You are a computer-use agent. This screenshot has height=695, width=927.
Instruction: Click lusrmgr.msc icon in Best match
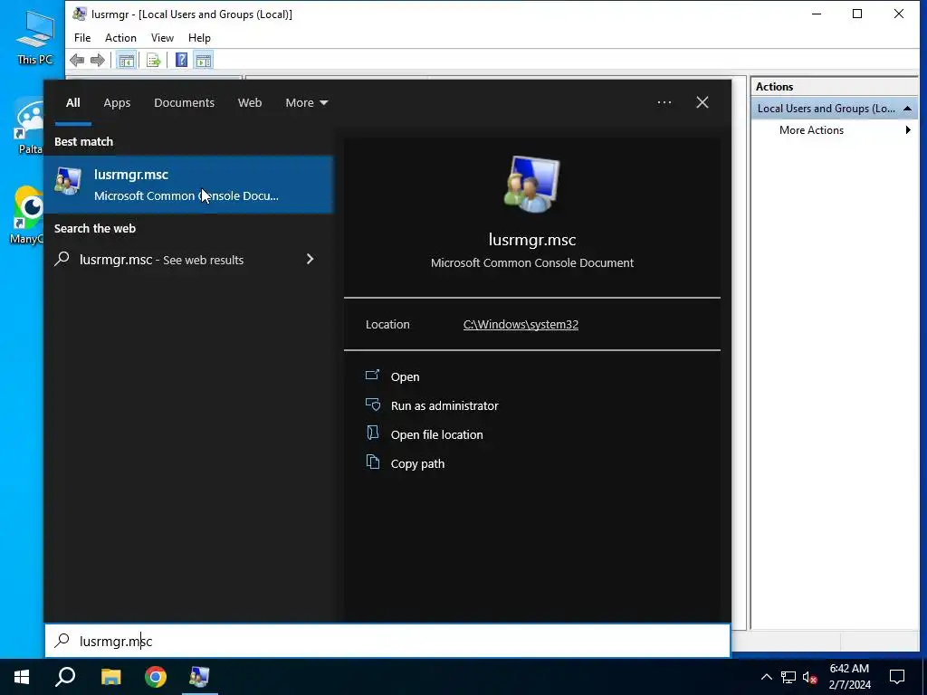click(x=68, y=181)
